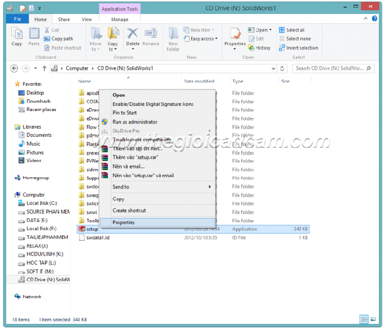Viewport: 384px width, 328px height.
Task: Click Edit in the Open group
Action: tap(256, 39)
